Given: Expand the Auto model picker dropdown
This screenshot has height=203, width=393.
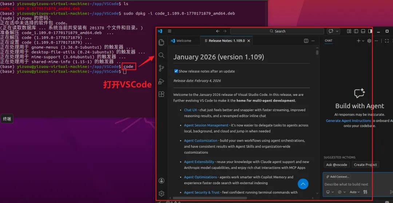Looking at the screenshot, I should click(x=355, y=192).
